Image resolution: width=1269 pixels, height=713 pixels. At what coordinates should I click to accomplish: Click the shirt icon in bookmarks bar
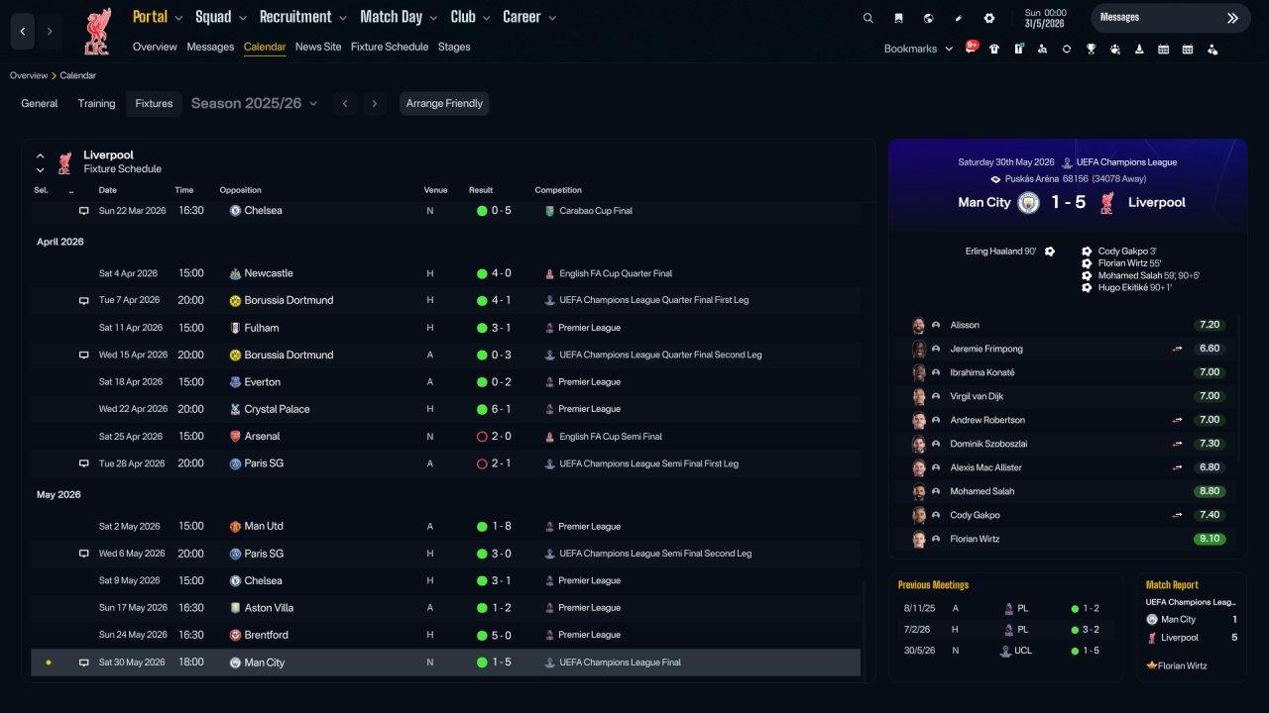[994, 49]
